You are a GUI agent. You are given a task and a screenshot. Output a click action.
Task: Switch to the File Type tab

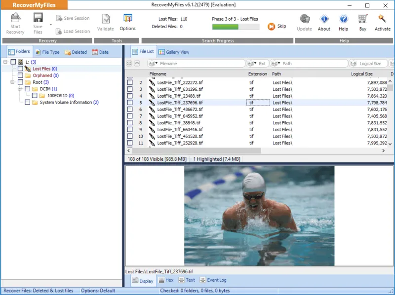(x=47, y=52)
